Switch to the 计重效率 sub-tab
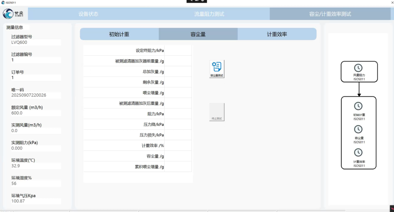 tap(277, 34)
